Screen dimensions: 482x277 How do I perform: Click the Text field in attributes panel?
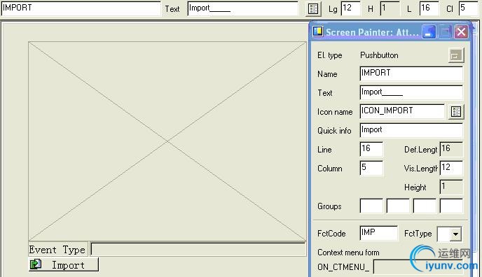pos(411,92)
